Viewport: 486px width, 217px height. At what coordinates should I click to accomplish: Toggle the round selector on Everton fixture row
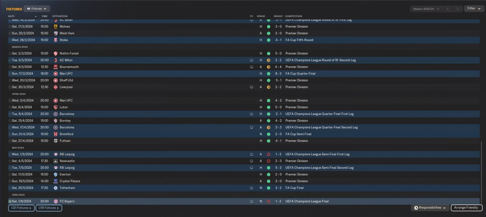pyautogui.click(x=10, y=175)
